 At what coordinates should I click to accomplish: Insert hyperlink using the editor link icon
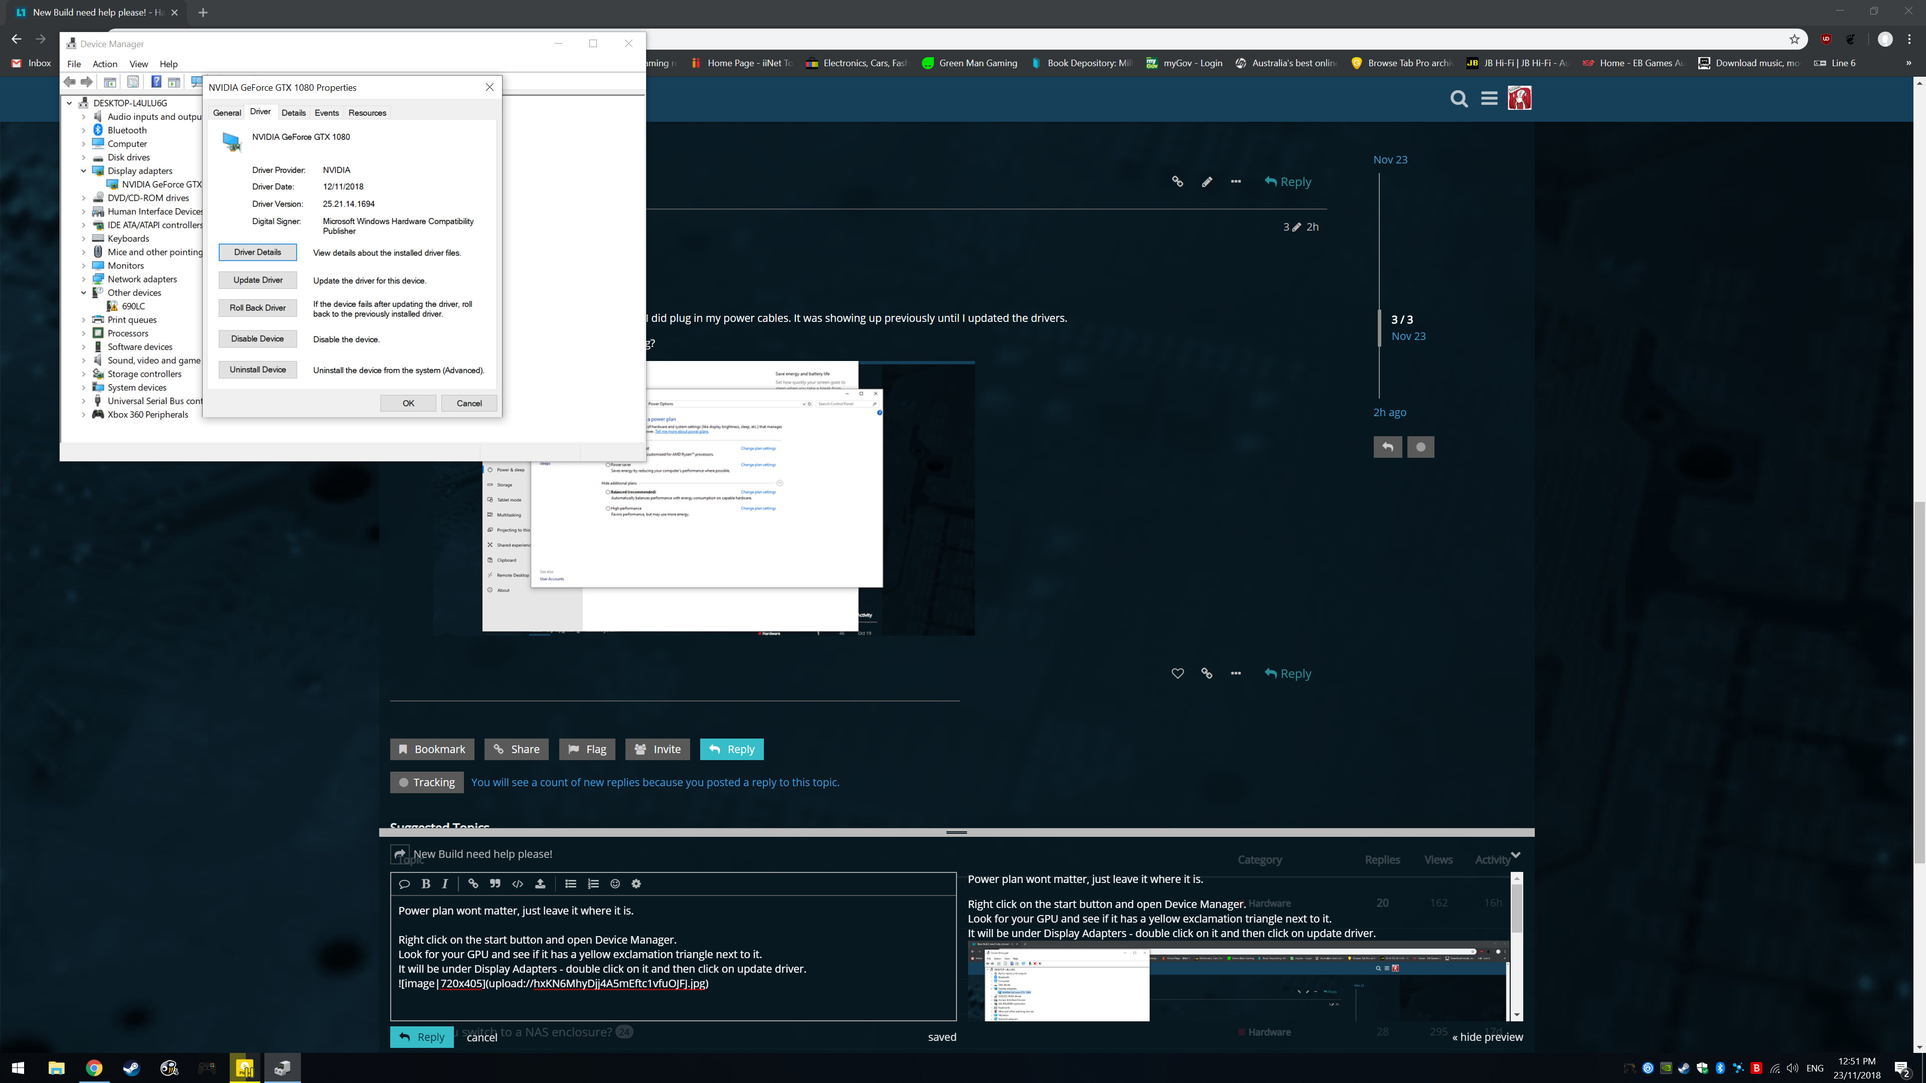click(472, 883)
